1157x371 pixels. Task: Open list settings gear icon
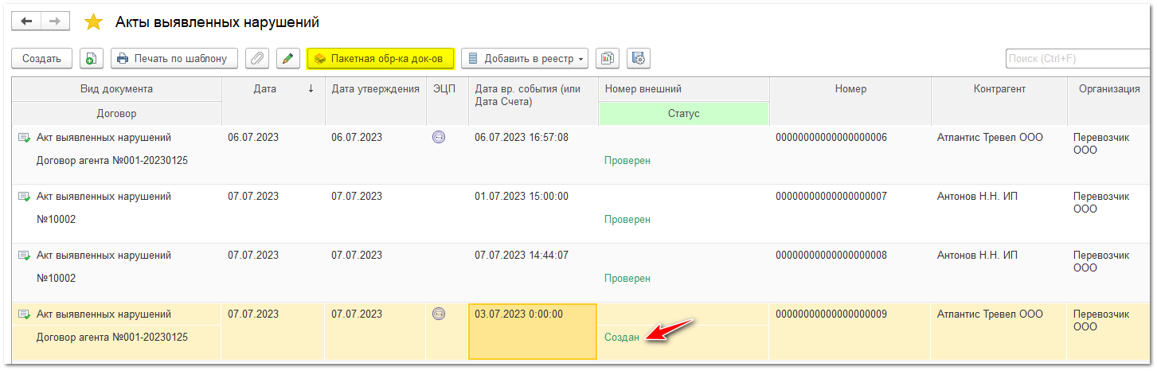point(639,58)
